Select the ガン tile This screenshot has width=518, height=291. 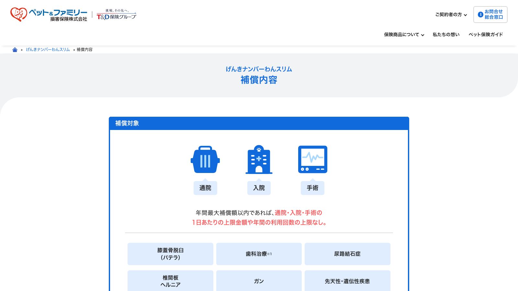pos(259,281)
